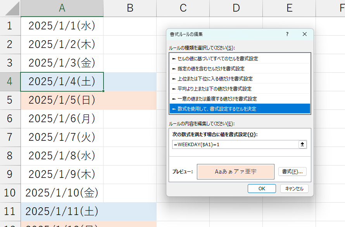Click cell containing 2025/1/1(水)
The width and height of the screenshot is (345, 227).
[x=62, y=26]
